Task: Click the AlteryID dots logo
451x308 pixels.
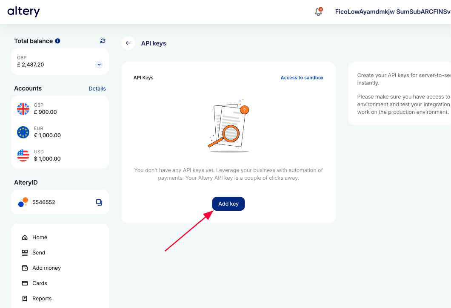Action: tap(23, 202)
